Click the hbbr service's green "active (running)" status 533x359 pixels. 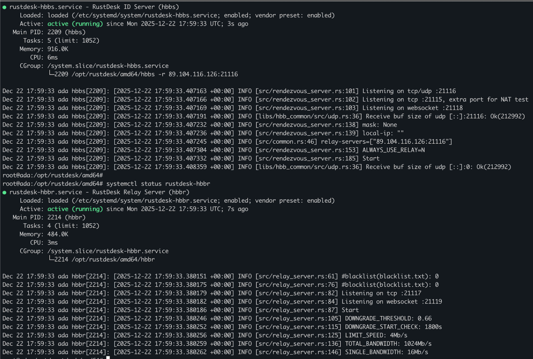point(75,209)
